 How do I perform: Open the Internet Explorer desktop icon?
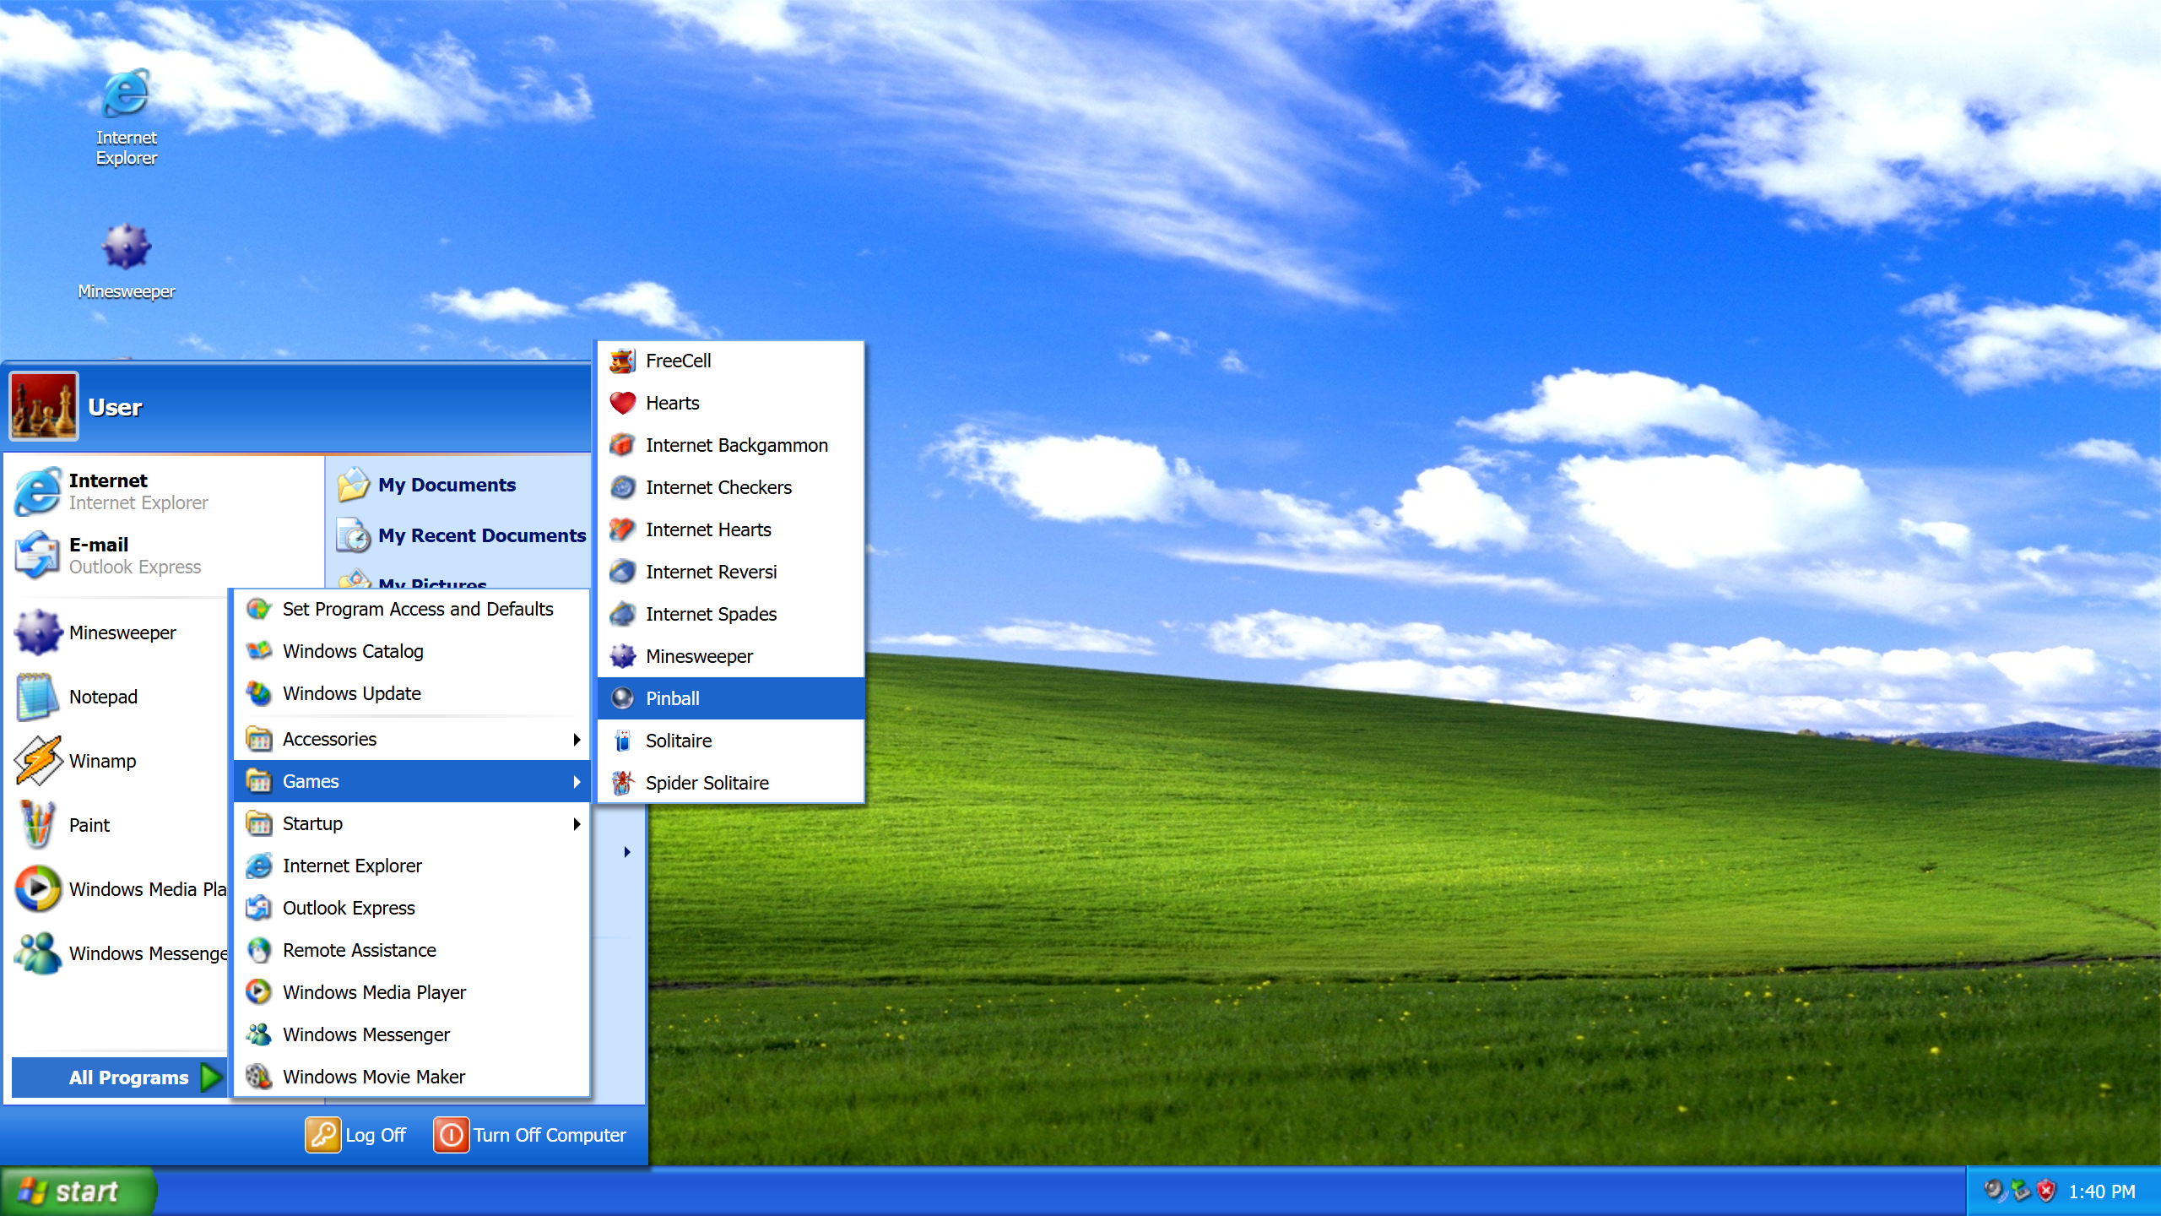127,118
